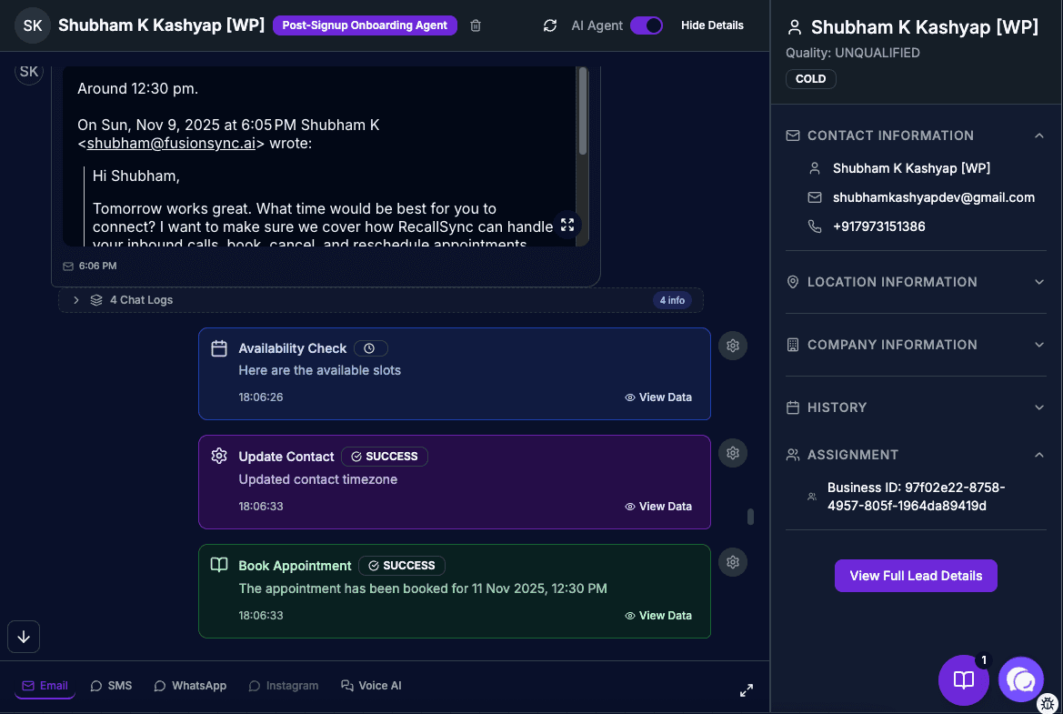Click the scroll-to-bottom arrow icon
Viewport: 1063px width, 714px height.
coord(24,637)
